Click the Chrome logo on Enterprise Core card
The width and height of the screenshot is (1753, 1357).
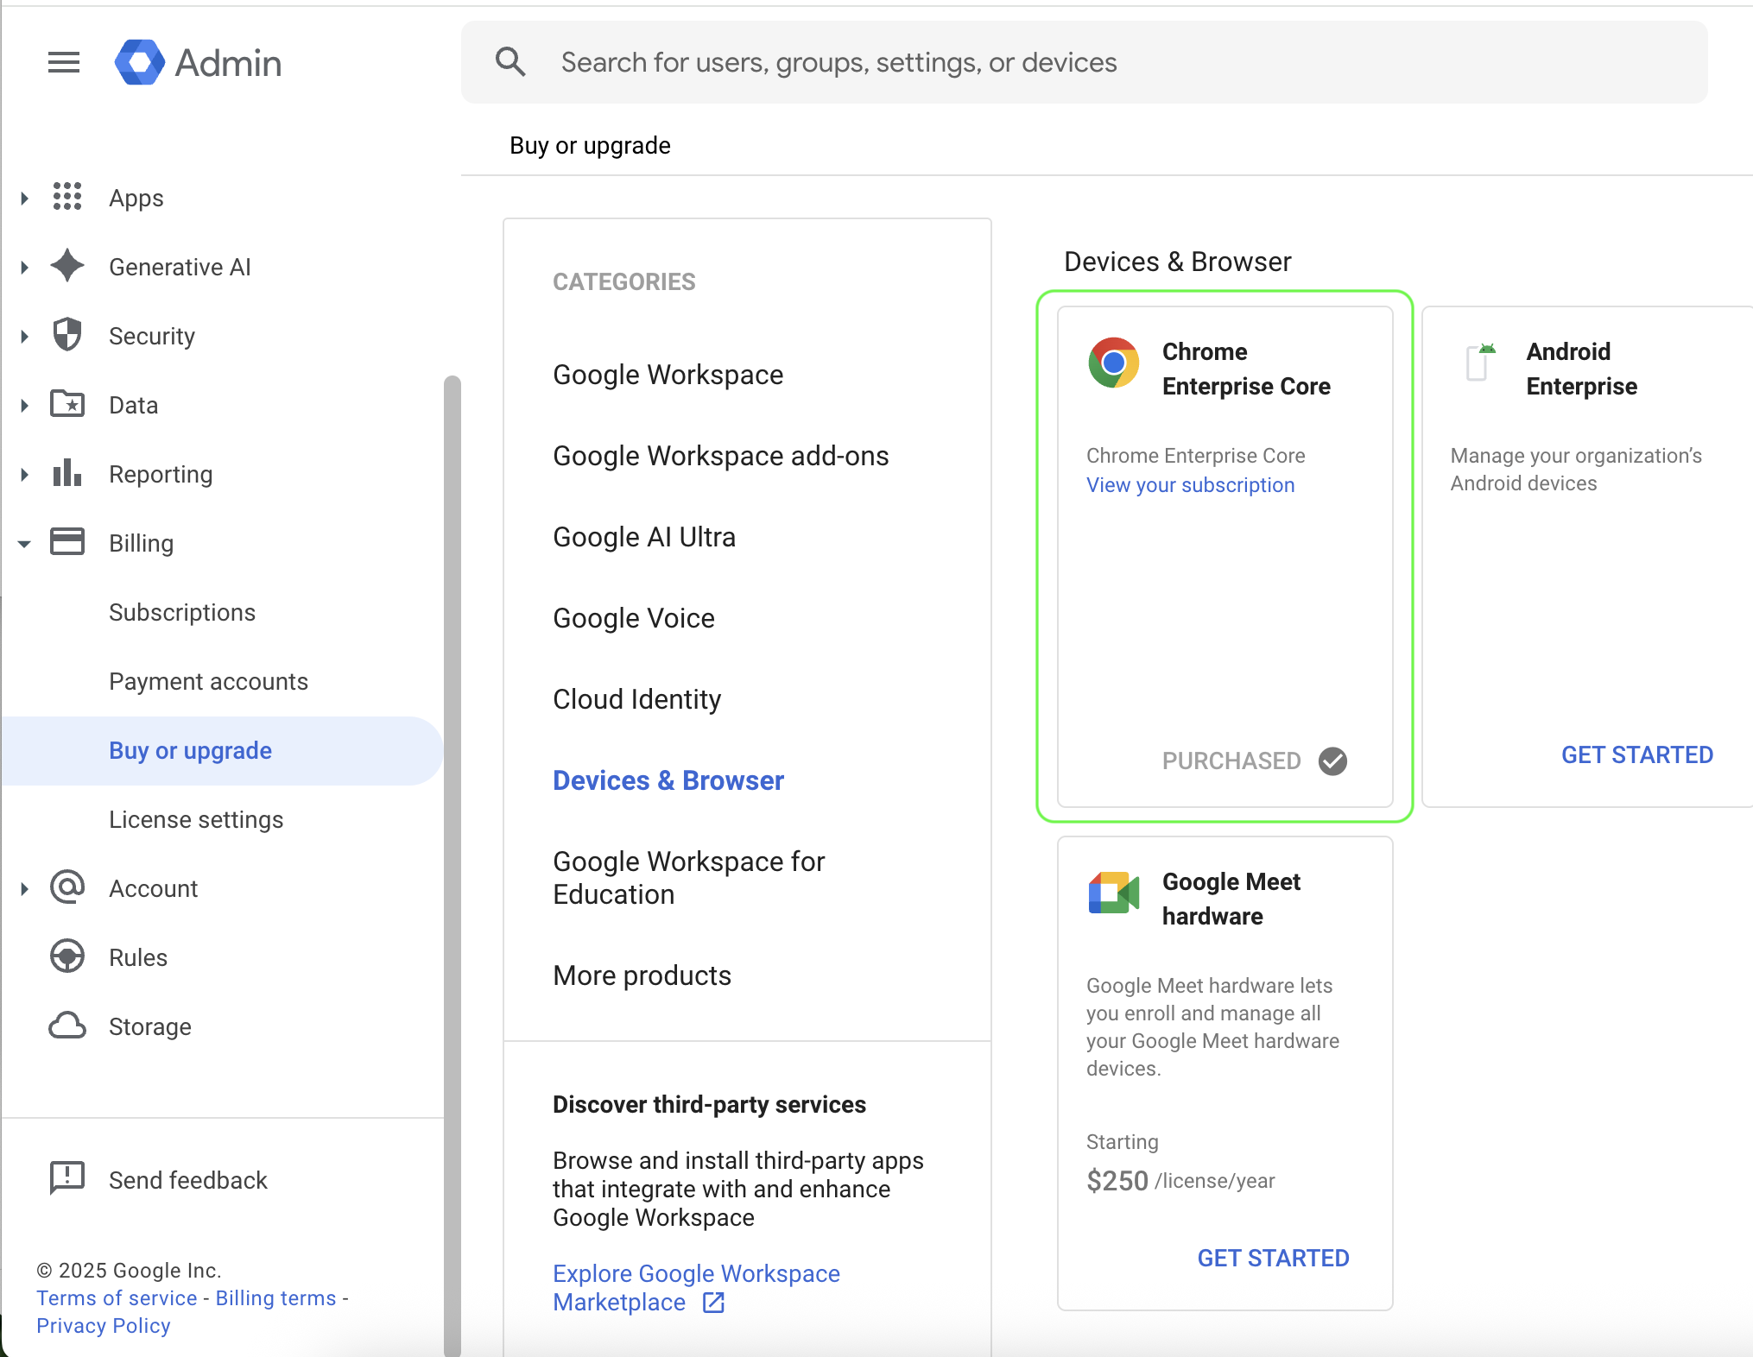pyautogui.click(x=1114, y=363)
